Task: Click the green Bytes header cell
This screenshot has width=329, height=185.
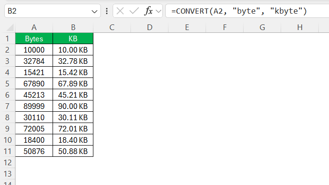Action: [x=34, y=39]
